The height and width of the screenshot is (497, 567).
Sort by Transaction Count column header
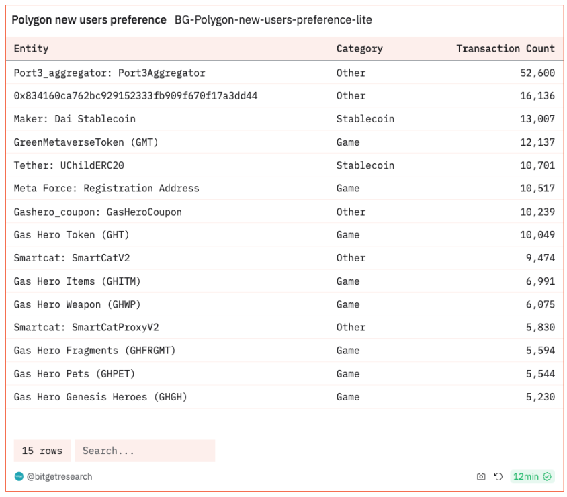(x=505, y=48)
